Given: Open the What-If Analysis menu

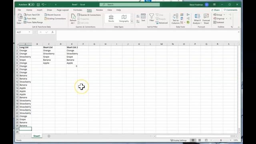Looking at the screenshot, I should tap(197, 19).
